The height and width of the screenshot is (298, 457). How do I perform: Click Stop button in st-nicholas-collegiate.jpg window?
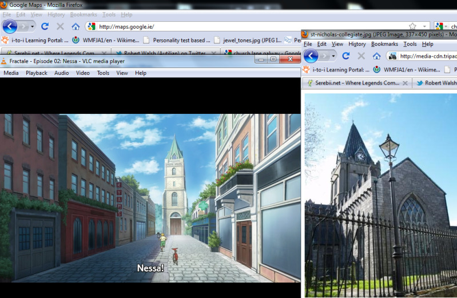tap(361, 55)
